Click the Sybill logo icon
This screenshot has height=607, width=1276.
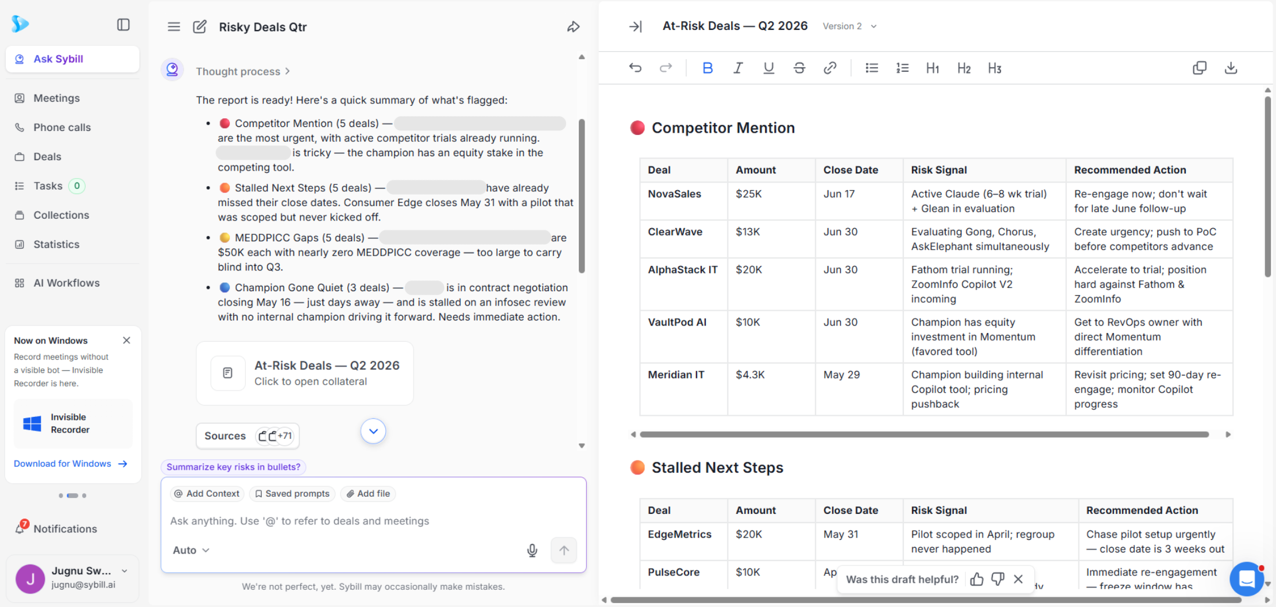click(x=20, y=24)
